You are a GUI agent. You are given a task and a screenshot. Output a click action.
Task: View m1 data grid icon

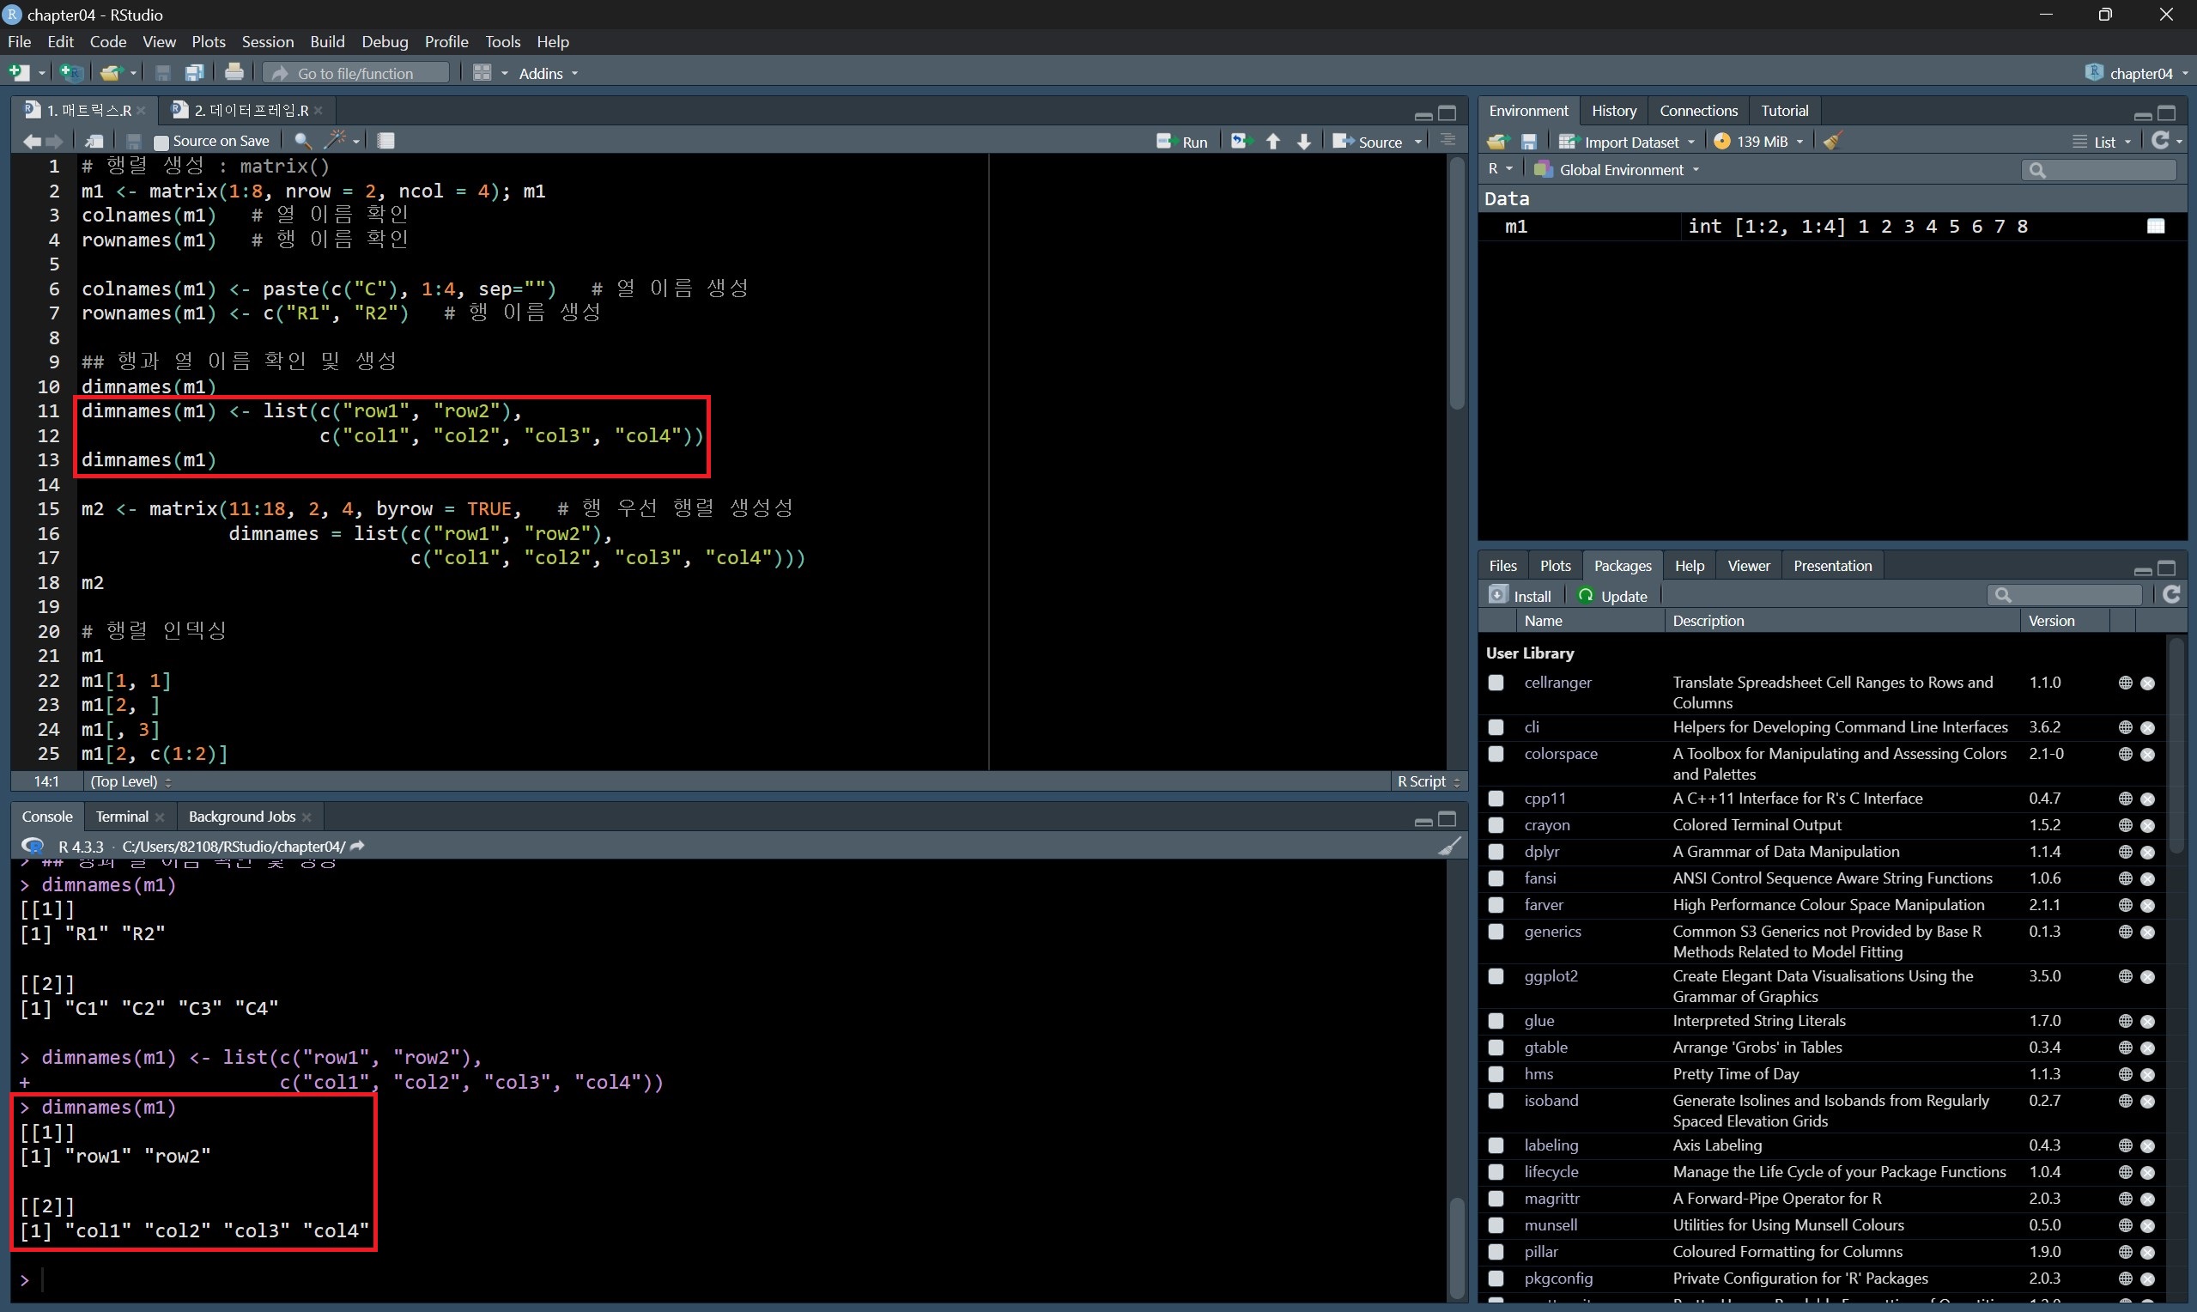pyautogui.click(x=2156, y=227)
